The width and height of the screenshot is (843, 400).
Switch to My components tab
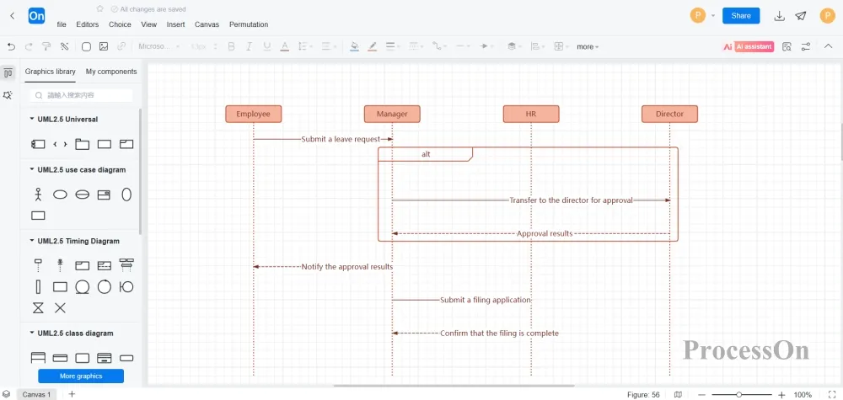[x=111, y=72]
